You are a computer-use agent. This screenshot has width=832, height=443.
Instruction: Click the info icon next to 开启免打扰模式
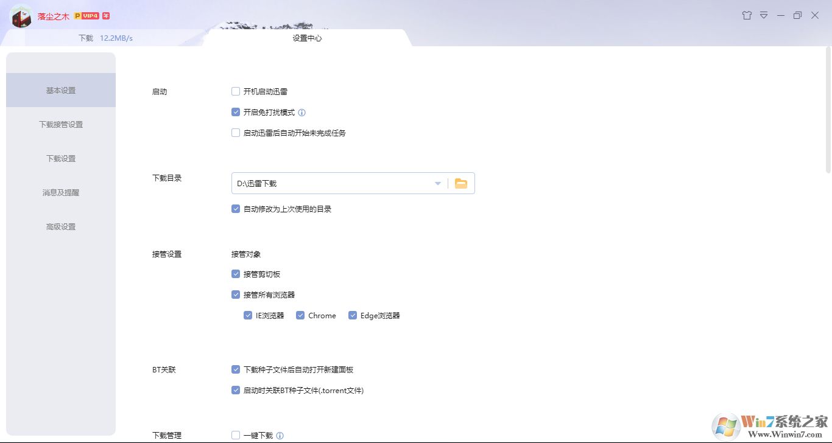(303, 112)
